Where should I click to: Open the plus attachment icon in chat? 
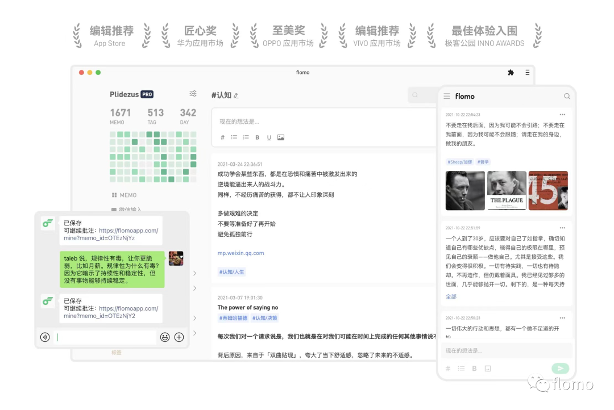pos(179,337)
